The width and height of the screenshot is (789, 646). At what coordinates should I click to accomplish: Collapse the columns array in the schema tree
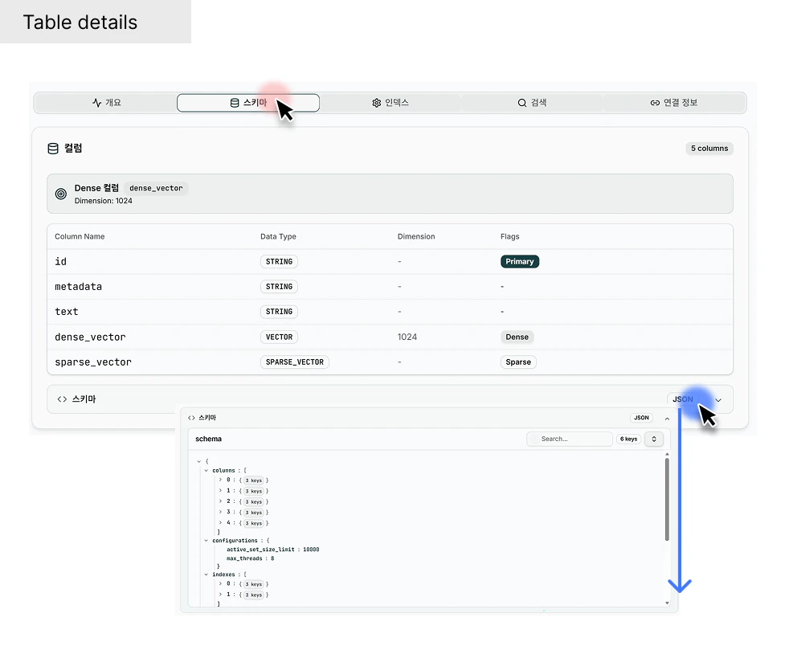[x=206, y=470]
